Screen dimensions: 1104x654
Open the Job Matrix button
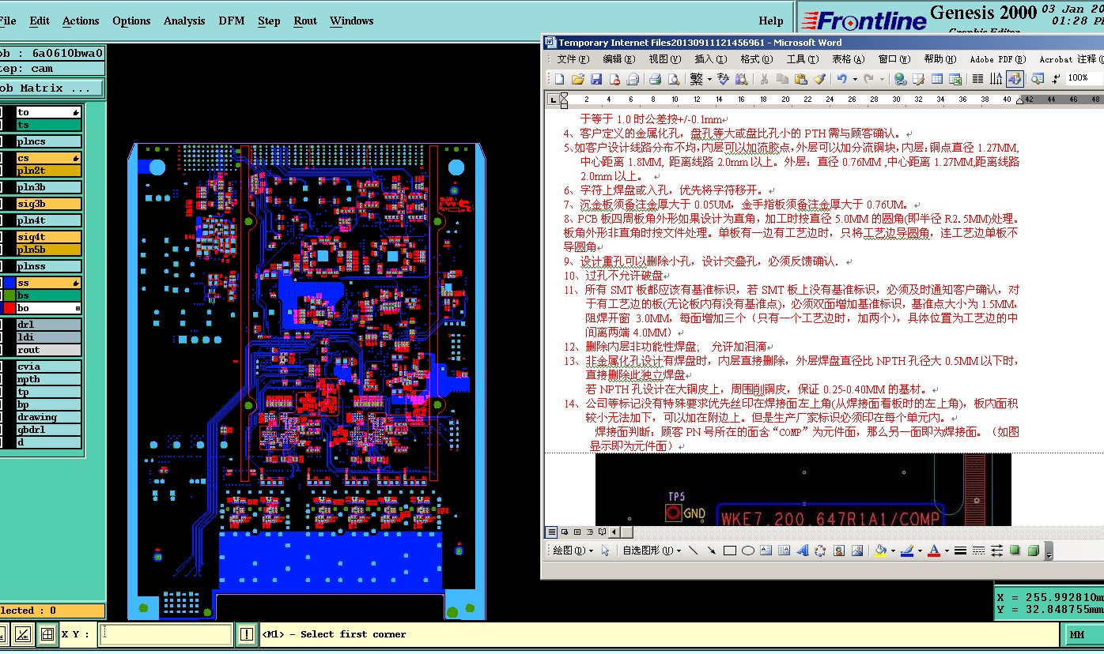[51, 88]
